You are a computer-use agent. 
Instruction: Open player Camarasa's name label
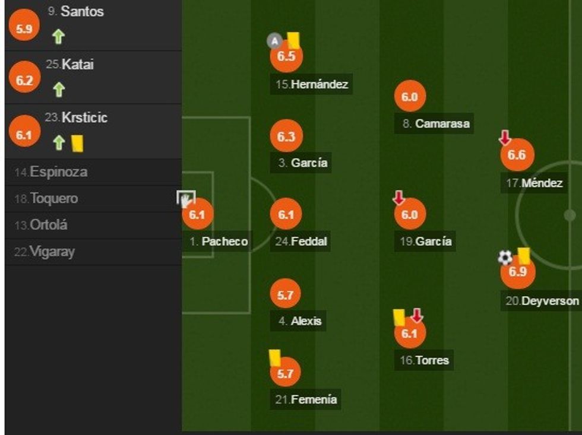pos(436,124)
